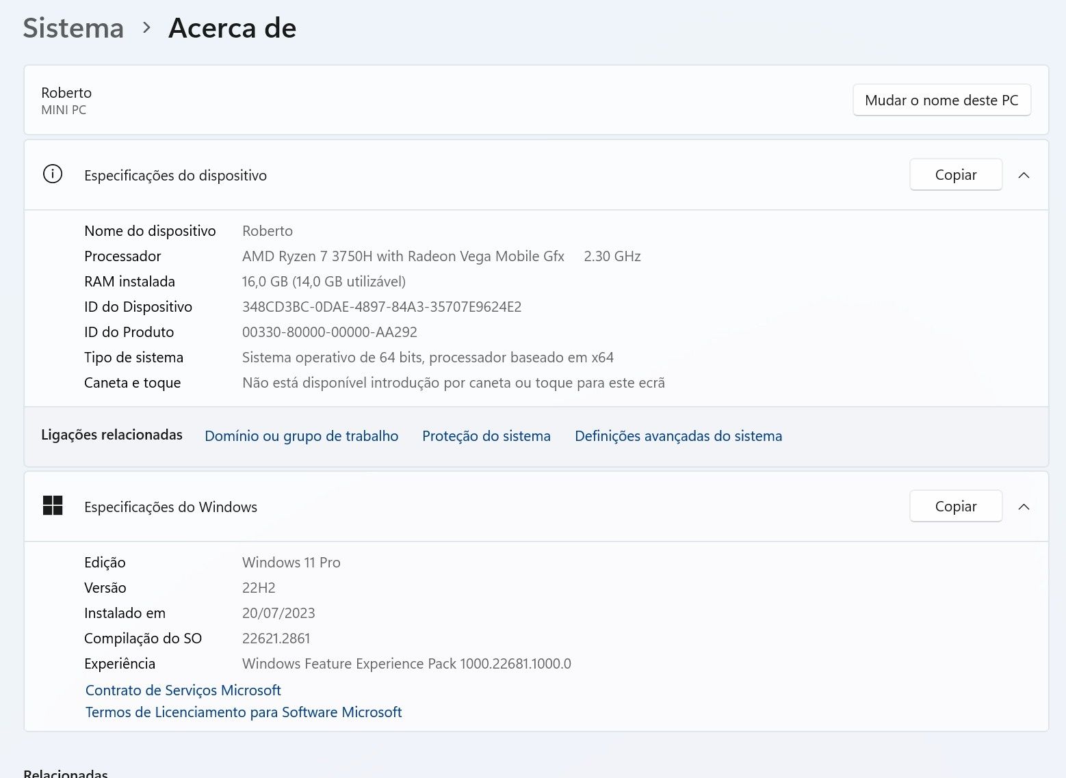The image size is (1066, 778).
Task: Click the ID do Produto label
Action: point(129,332)
